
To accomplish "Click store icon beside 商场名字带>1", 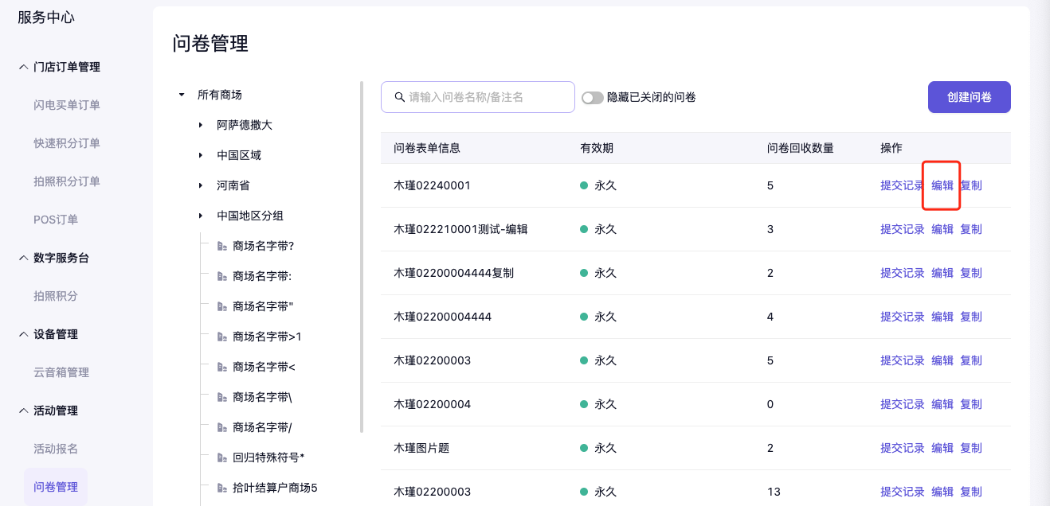I will (x=222, y=337).
